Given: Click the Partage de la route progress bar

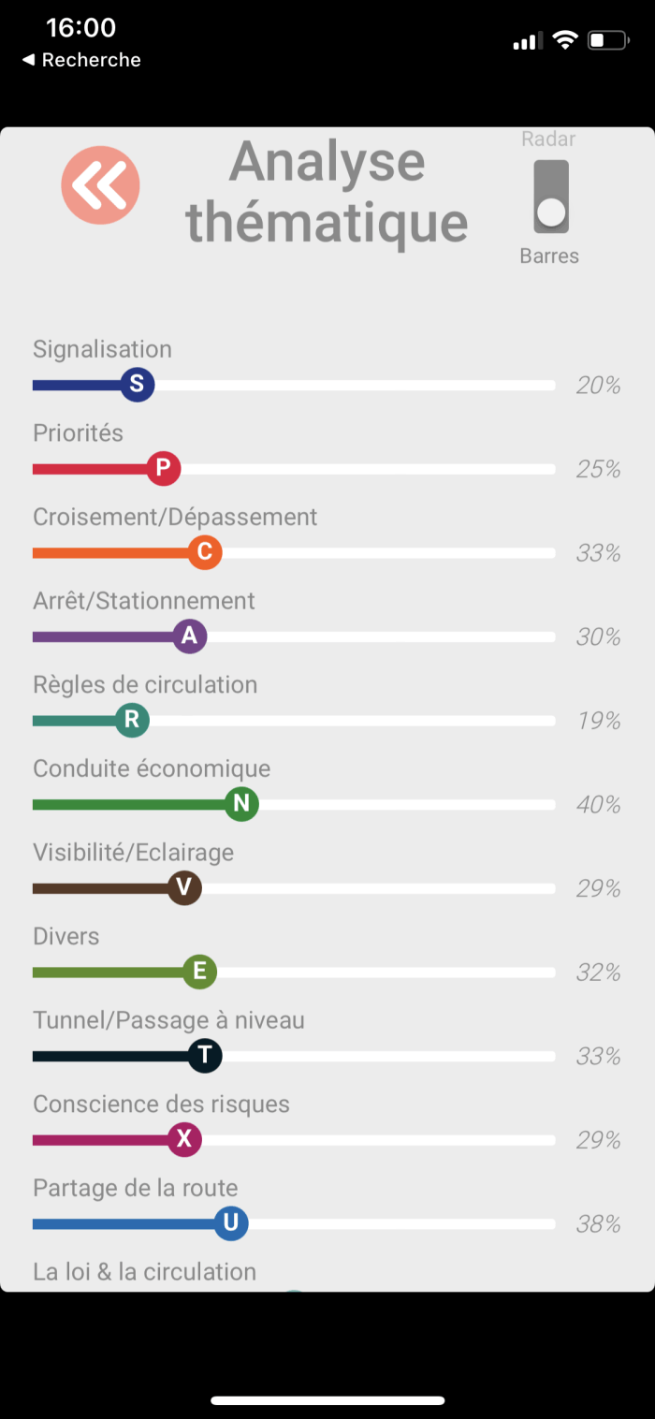Looking at the screenshot, I should pyautogui.click(x=393, y=1224).
